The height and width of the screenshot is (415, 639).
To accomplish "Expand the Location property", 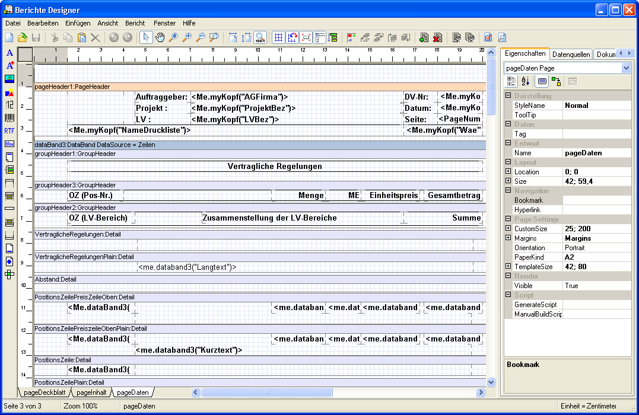I will tap(508, 171).
